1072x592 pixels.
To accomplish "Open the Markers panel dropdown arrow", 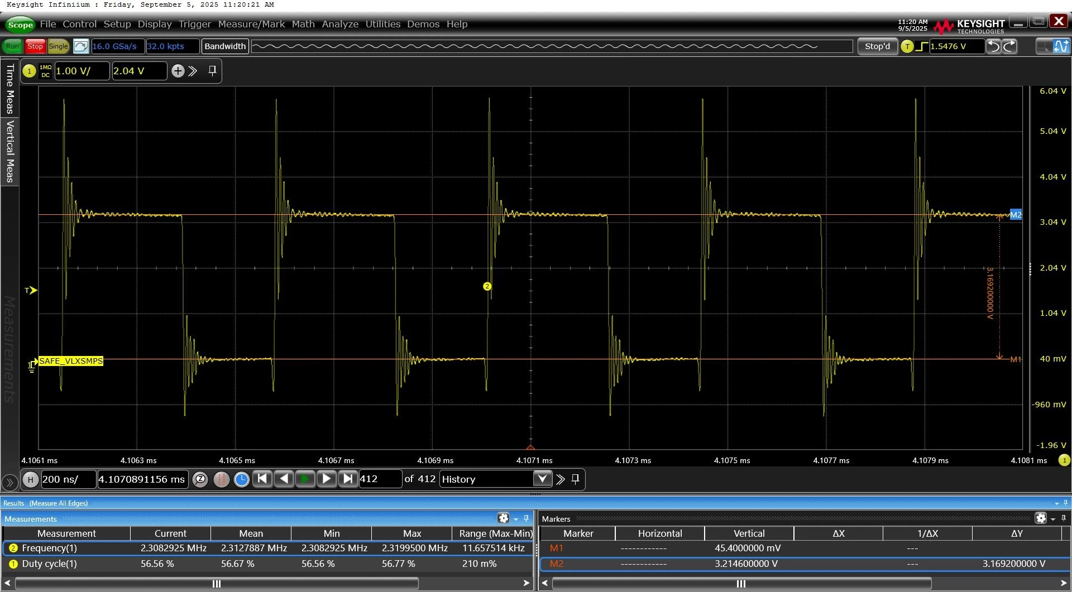I will pos(1053,519).
